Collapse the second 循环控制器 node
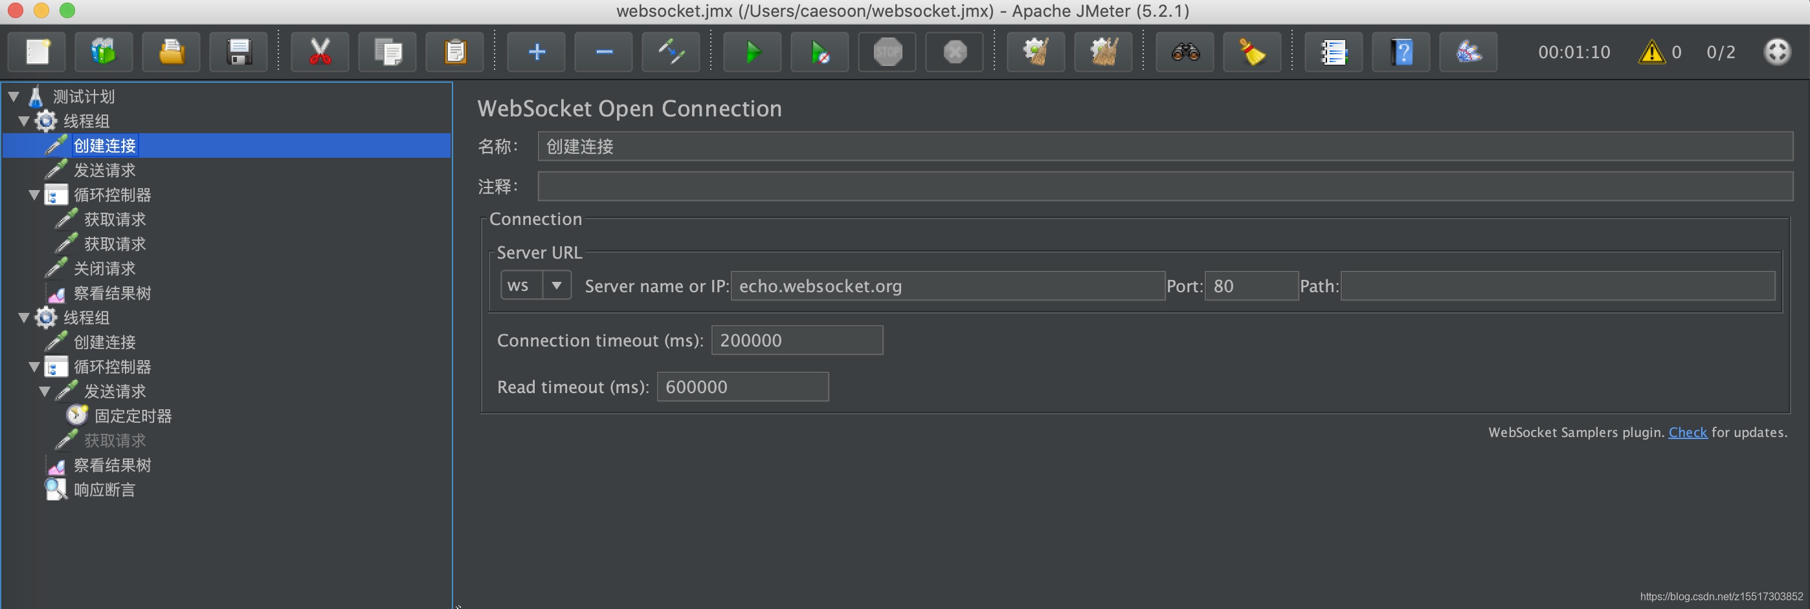The width and height of the screenshot is (1810, 609). click(x=34, y=367)
